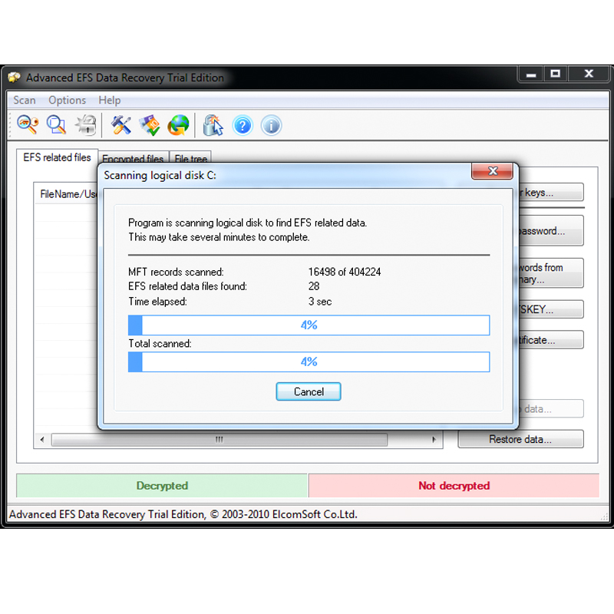Click the 'EFS related data files found:' label

187,286
